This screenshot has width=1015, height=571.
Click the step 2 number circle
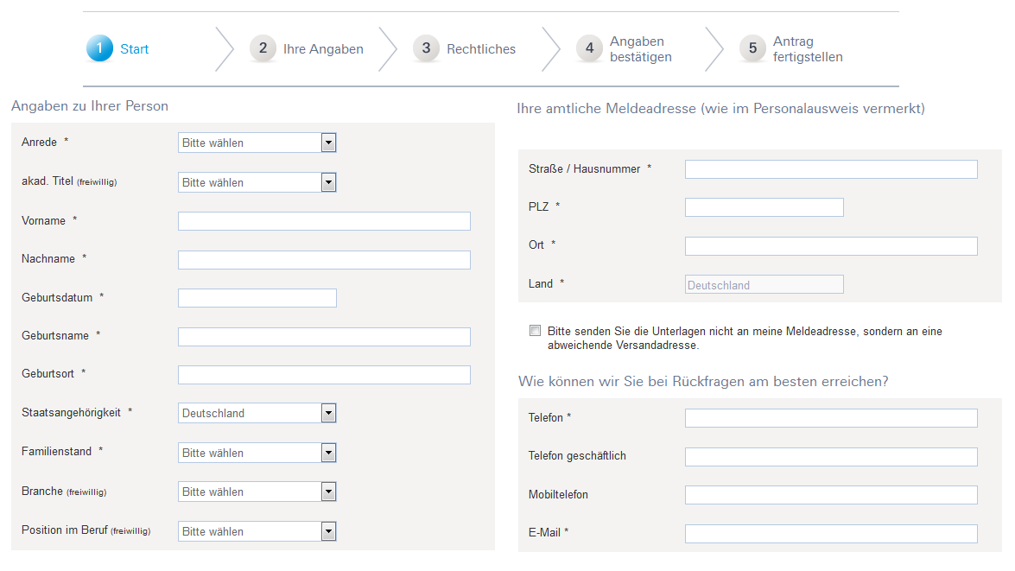263,48
